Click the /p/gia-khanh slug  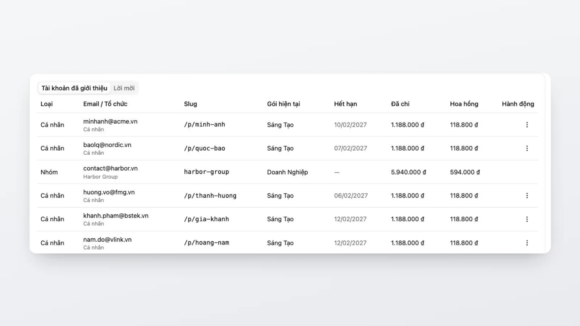206,219
